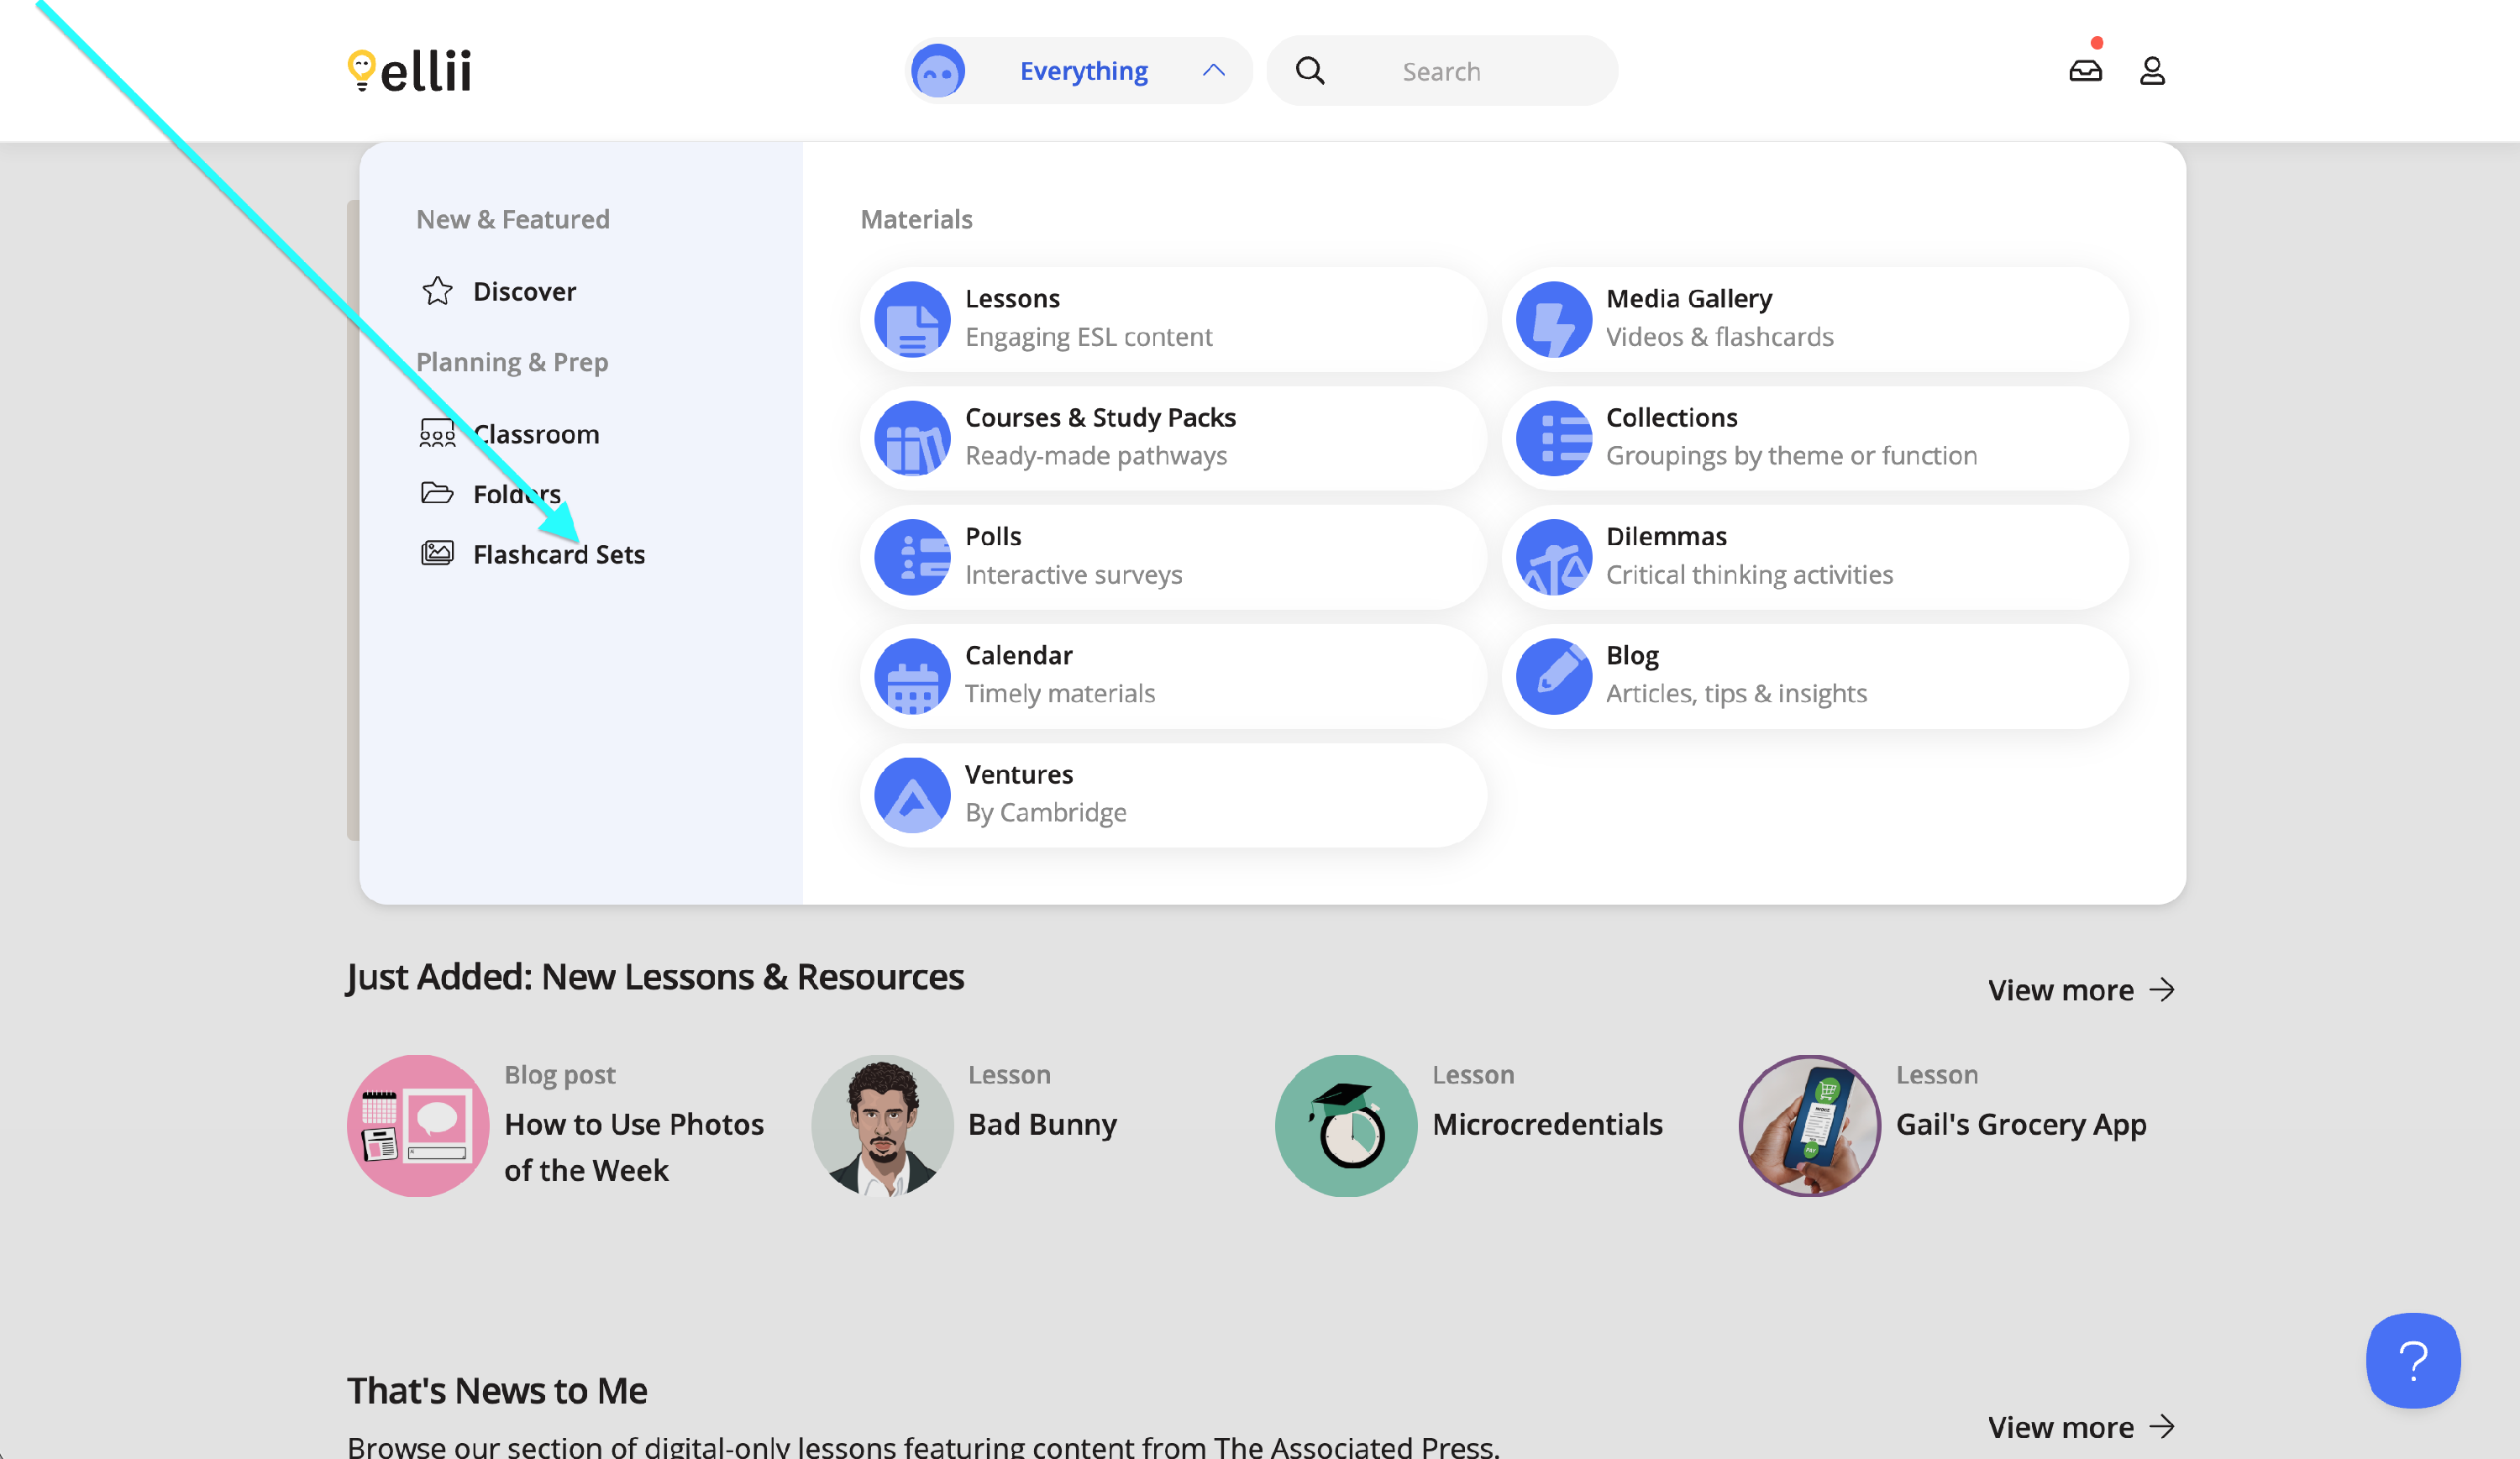Open the inbox notifications icon

coord(2085,71)
